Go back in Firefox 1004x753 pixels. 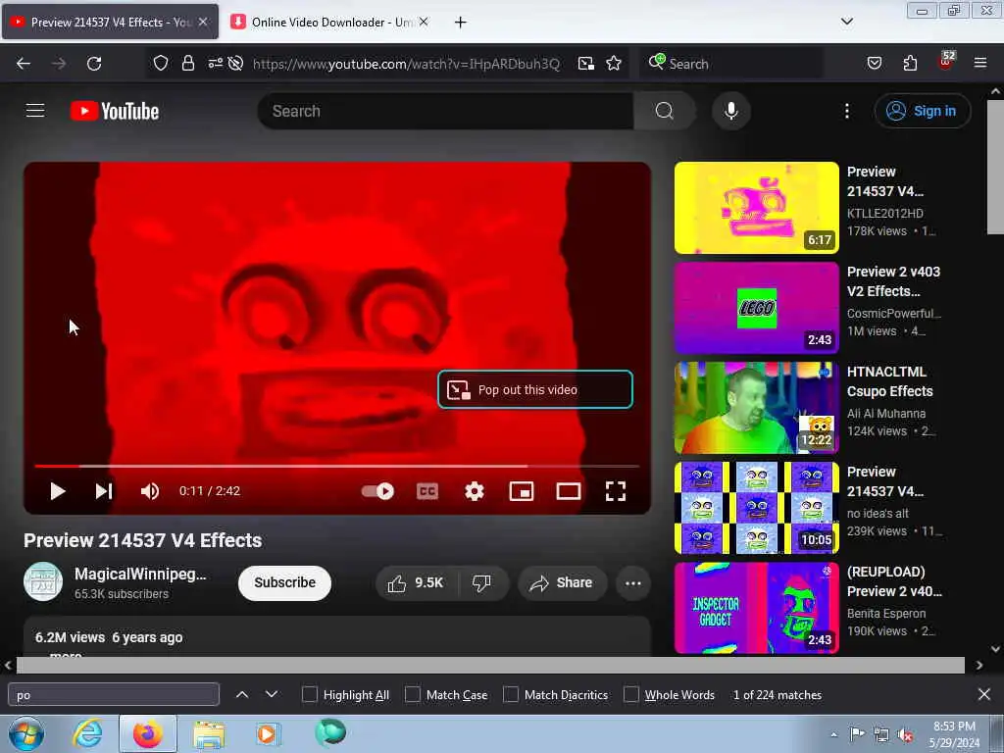coord(24,64)
